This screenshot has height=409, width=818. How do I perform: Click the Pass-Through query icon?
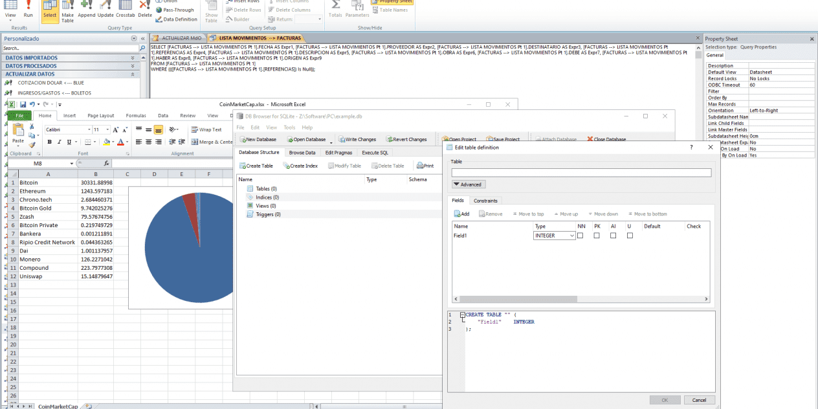point(175,10)
